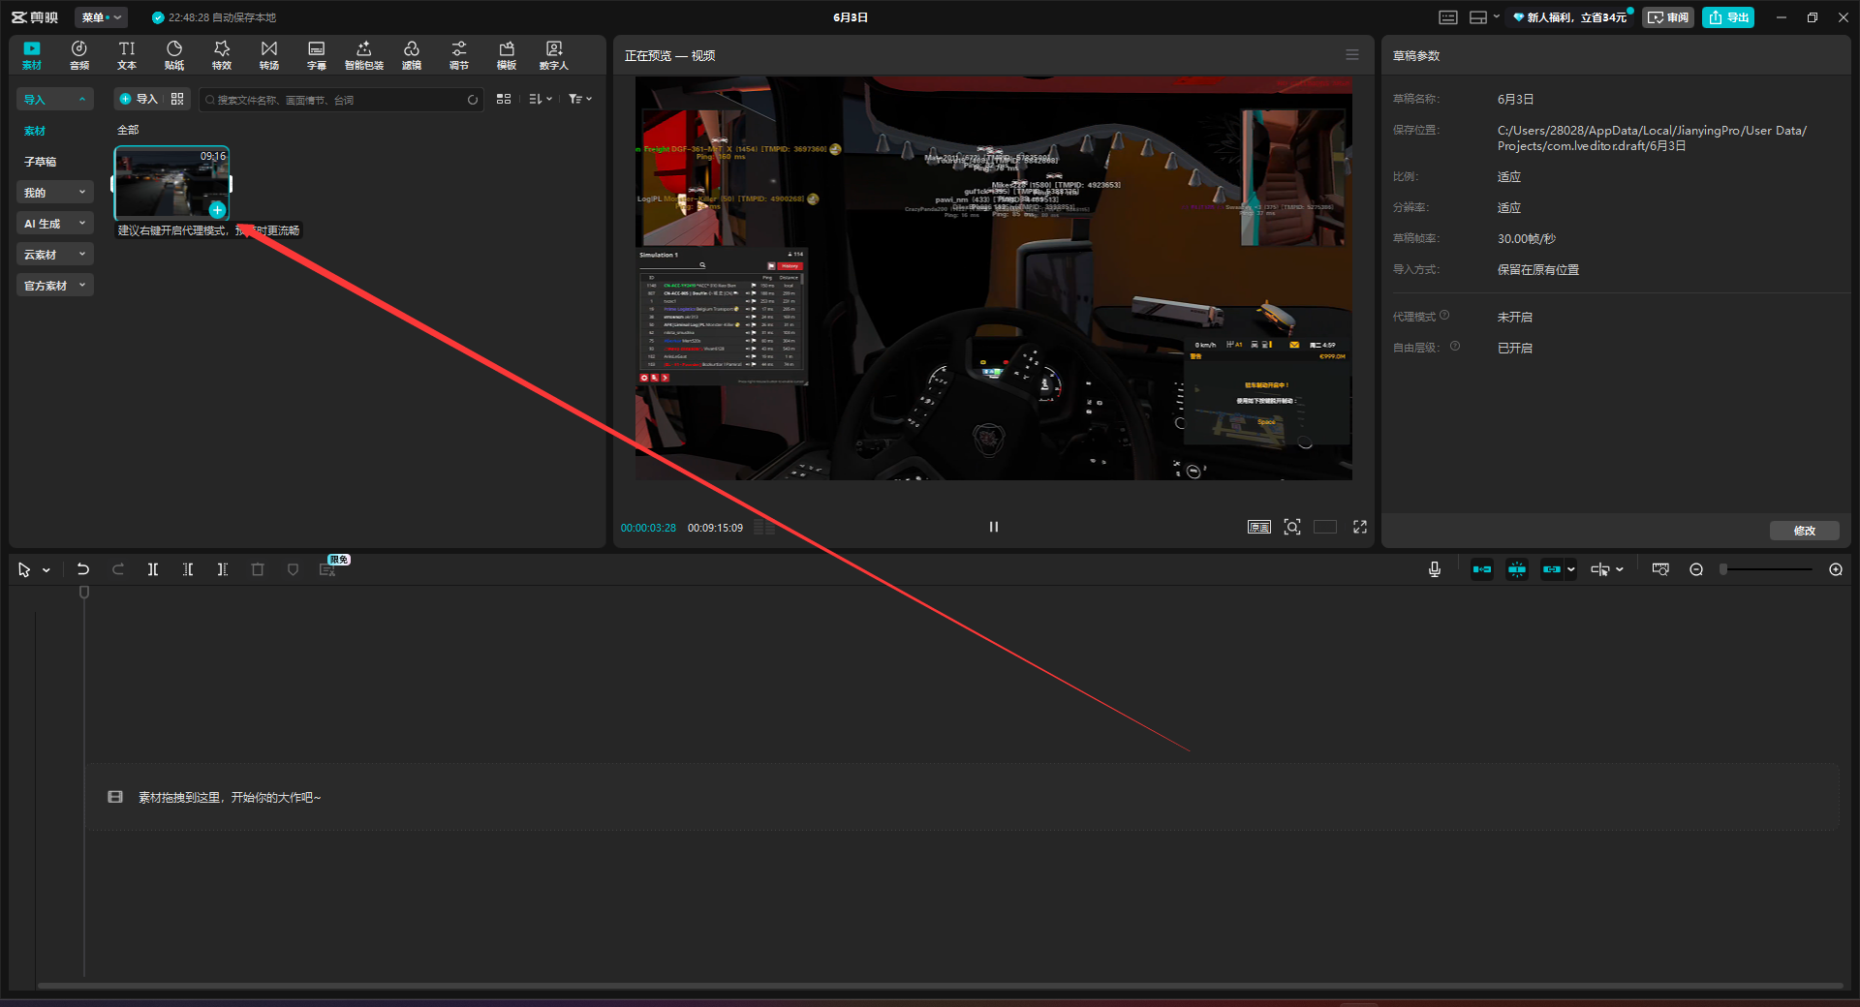Click the refresh icon in search field
The height and width of the screenshot is (1007, 1860).
[473, 100]
